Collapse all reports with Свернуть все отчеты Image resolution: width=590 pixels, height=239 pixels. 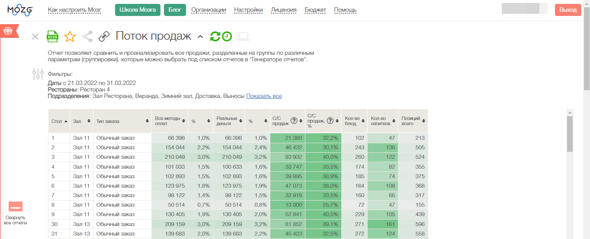pos(16,213)
